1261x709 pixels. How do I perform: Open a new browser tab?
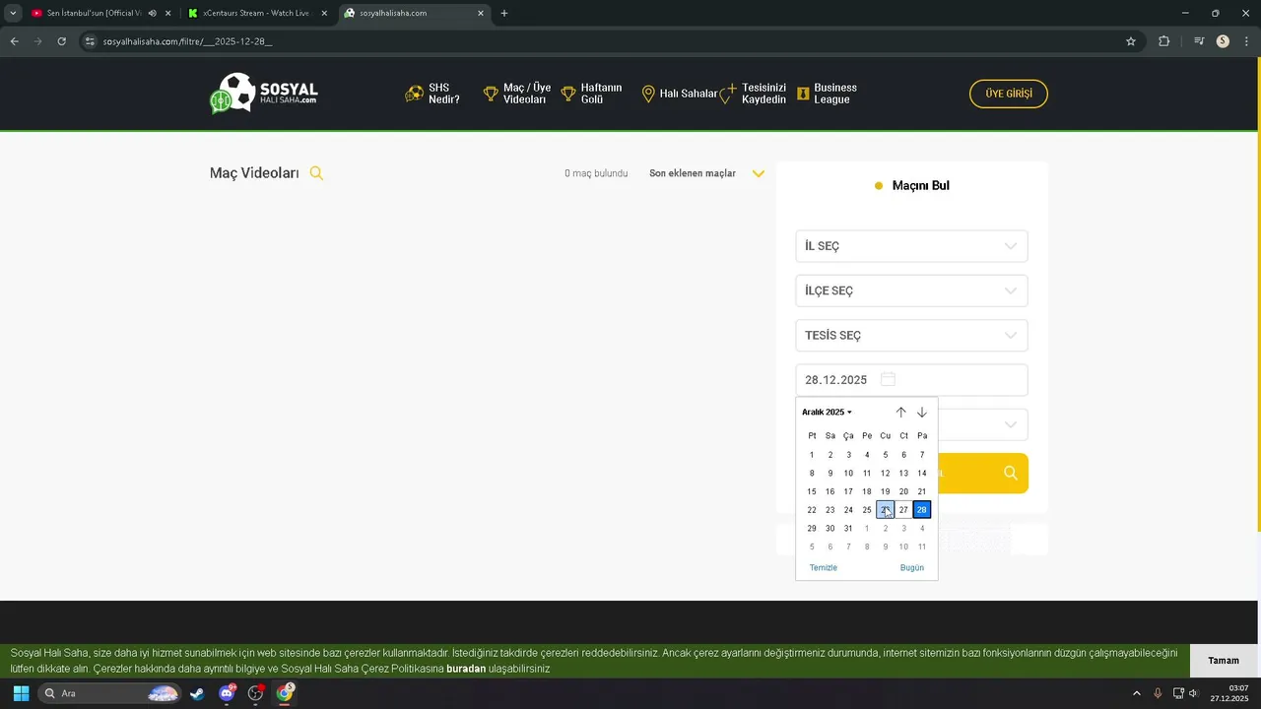(x=504, y=14)
